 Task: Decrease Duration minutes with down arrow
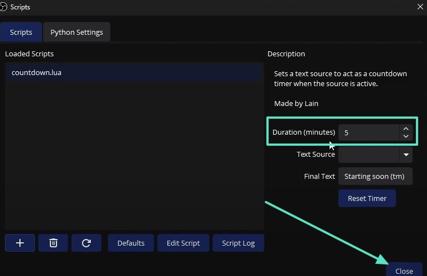click(x=406, y=136)
